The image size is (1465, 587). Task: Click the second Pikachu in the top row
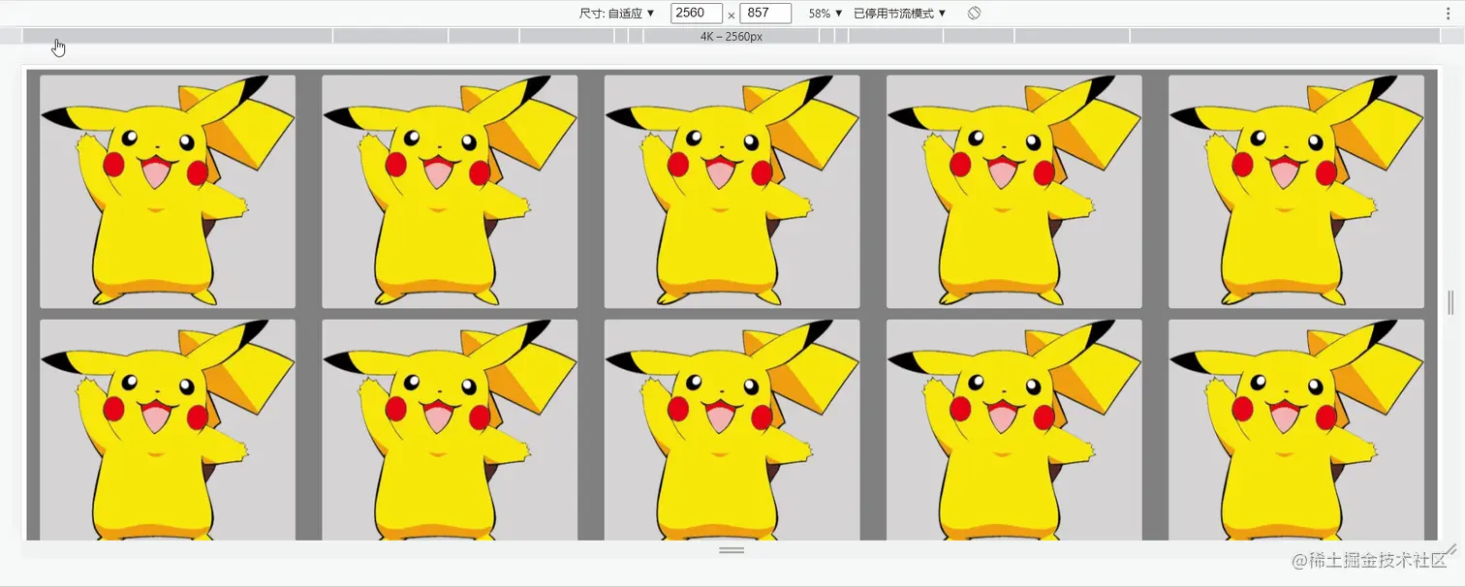[449, 190]
